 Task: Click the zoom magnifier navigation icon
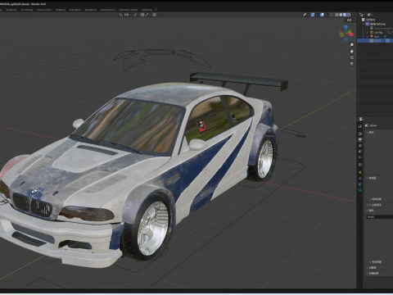pyautogui.click(x=352, y=44)
